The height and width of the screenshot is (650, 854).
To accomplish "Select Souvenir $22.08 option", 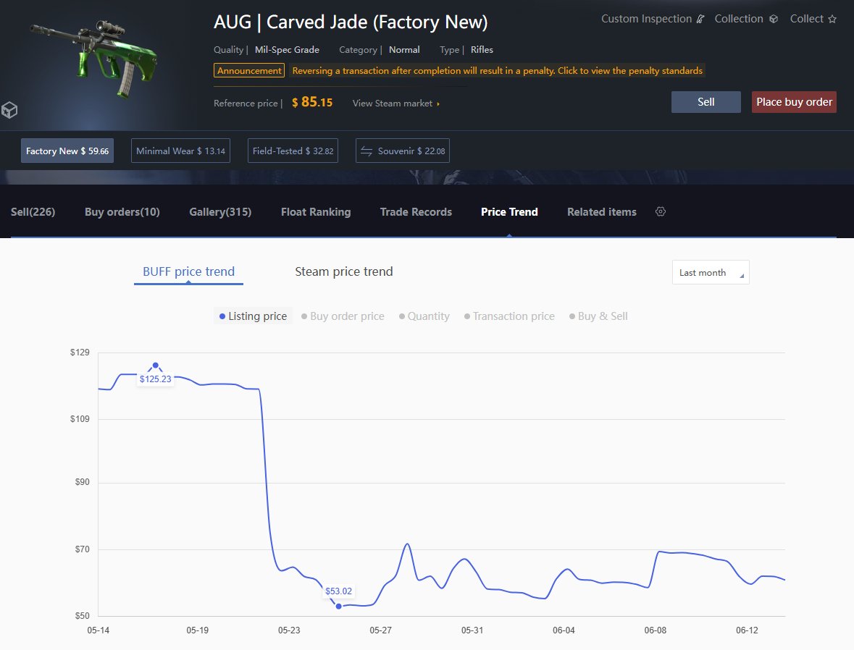I will click(403, 151).
